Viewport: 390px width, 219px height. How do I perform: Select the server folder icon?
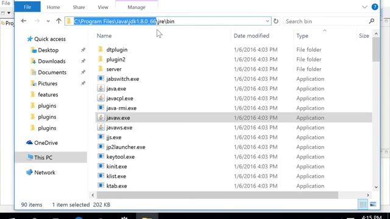coord(101,69)
